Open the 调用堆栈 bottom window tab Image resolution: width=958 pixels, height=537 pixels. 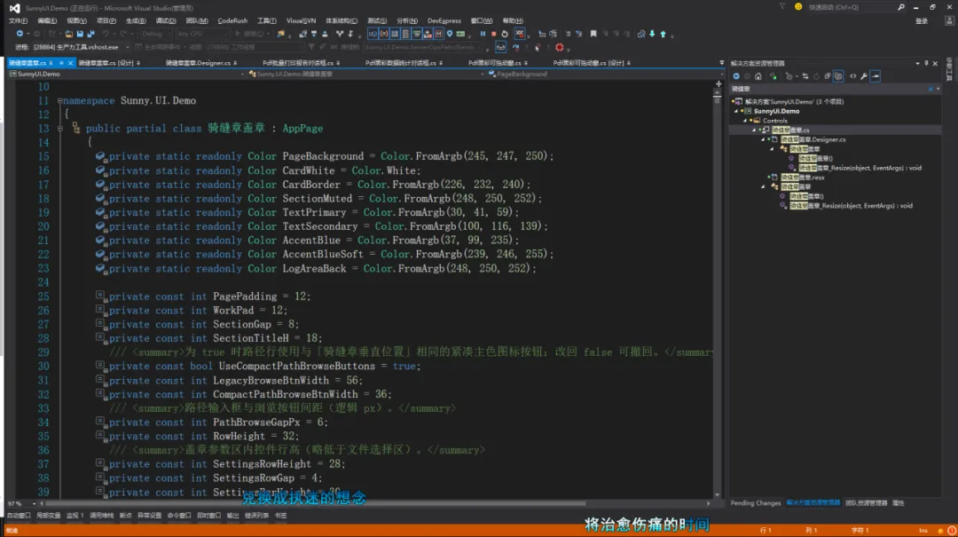tap(101, 517)
